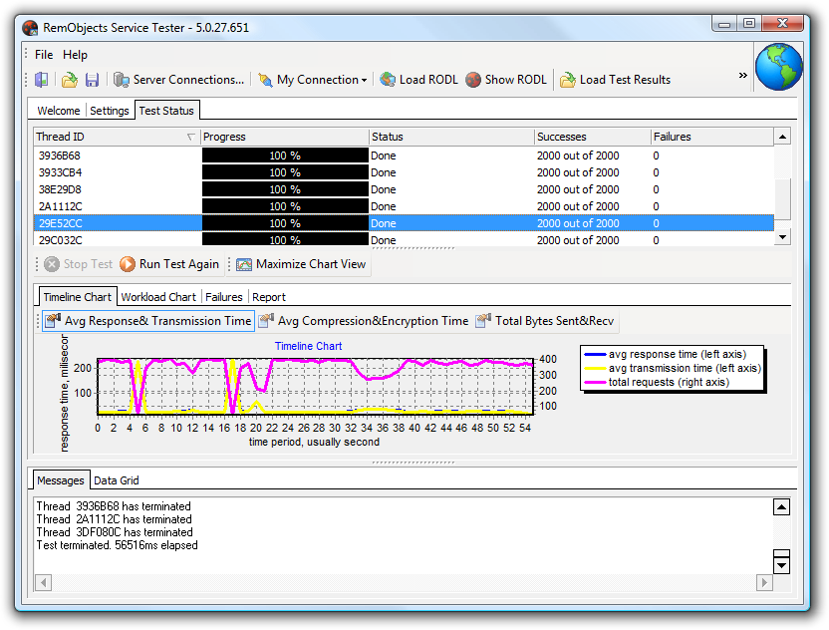Screen dimensions: 829x630
Task: Toggle Avg Response & Transmission Time view
Action: [x=148, y=321]
